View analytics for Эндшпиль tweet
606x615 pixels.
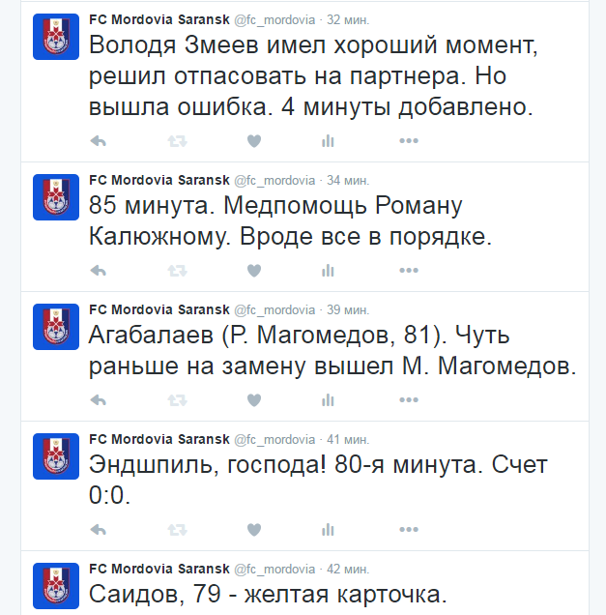pyautogui.click(x=328, y=530)
